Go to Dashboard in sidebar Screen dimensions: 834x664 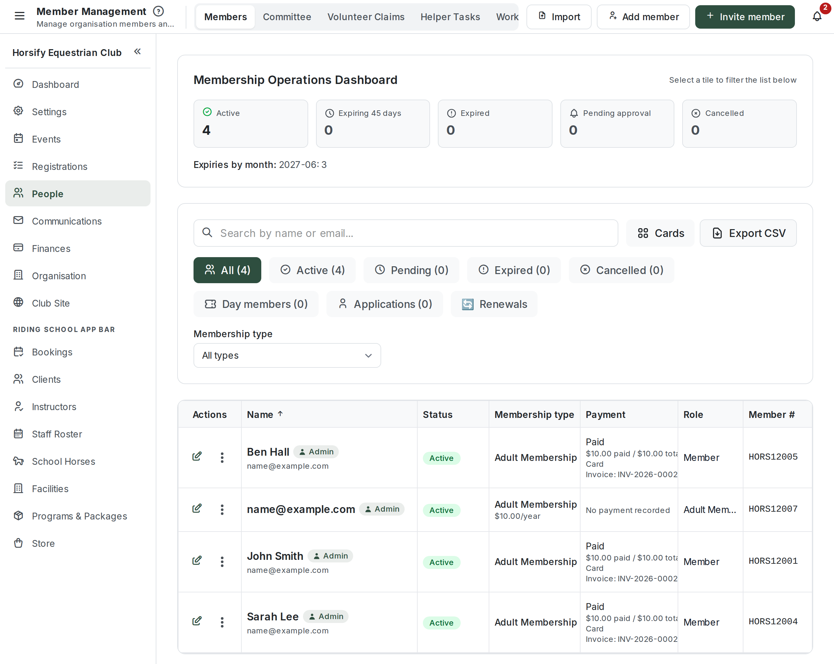coord(78,84)
